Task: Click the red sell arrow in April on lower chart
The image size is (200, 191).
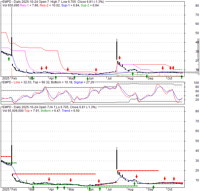Action: [49, 179]
